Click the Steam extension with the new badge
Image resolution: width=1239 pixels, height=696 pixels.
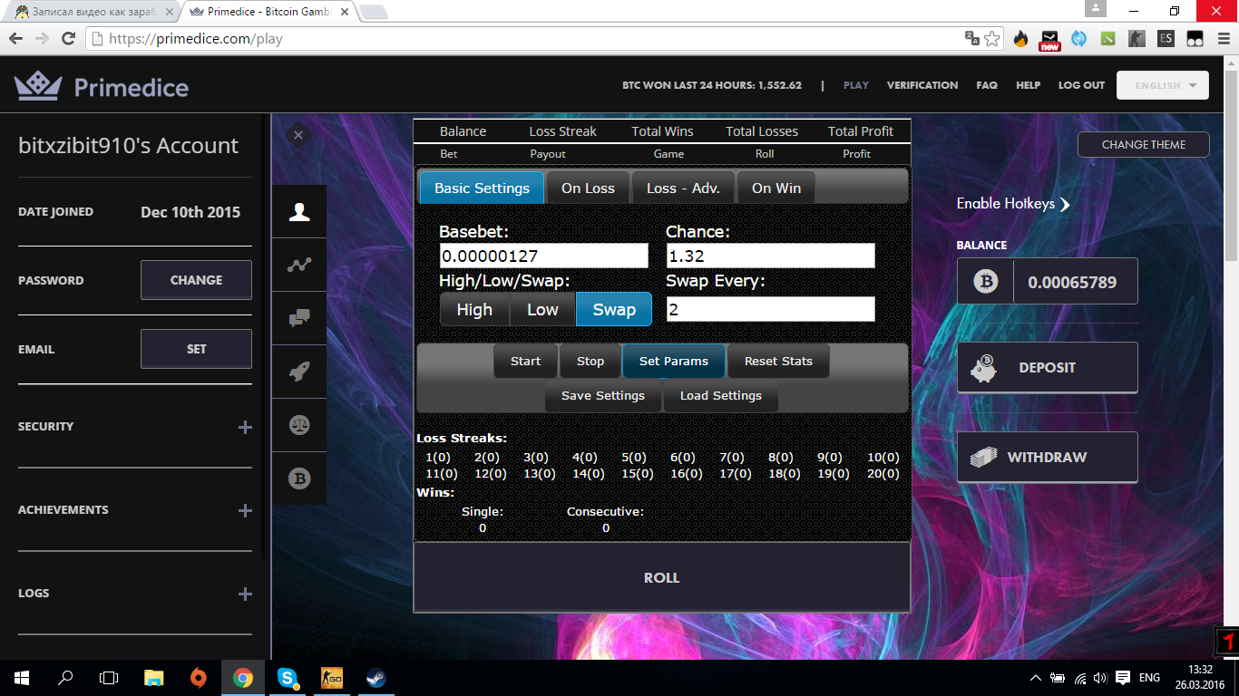point(1049,39)
